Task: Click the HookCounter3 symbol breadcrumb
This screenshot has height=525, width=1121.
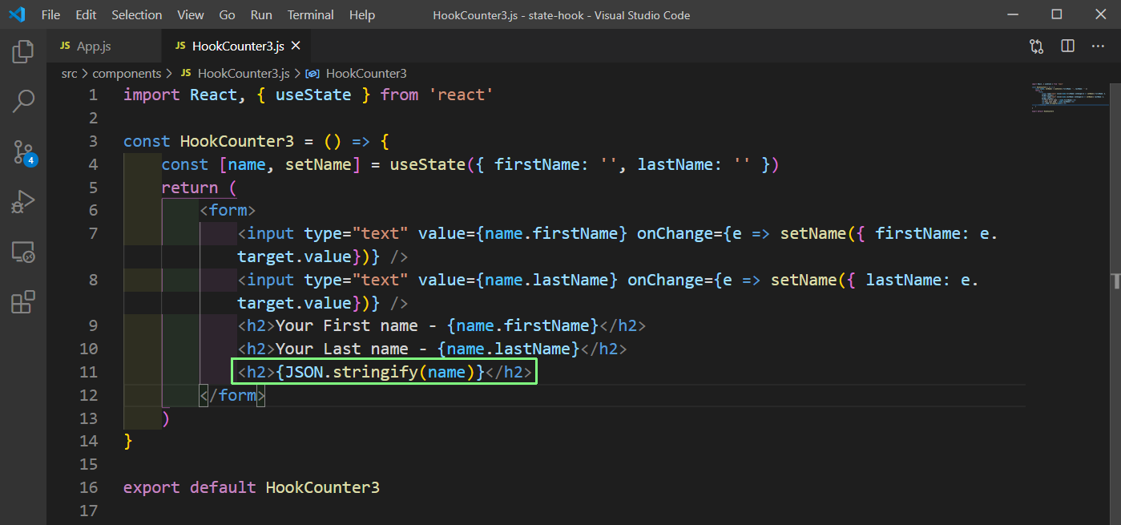Action: [x=357, y=73]
